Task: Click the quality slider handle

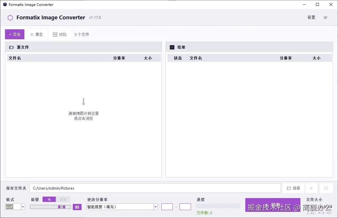Action: [x=62, y=207]
